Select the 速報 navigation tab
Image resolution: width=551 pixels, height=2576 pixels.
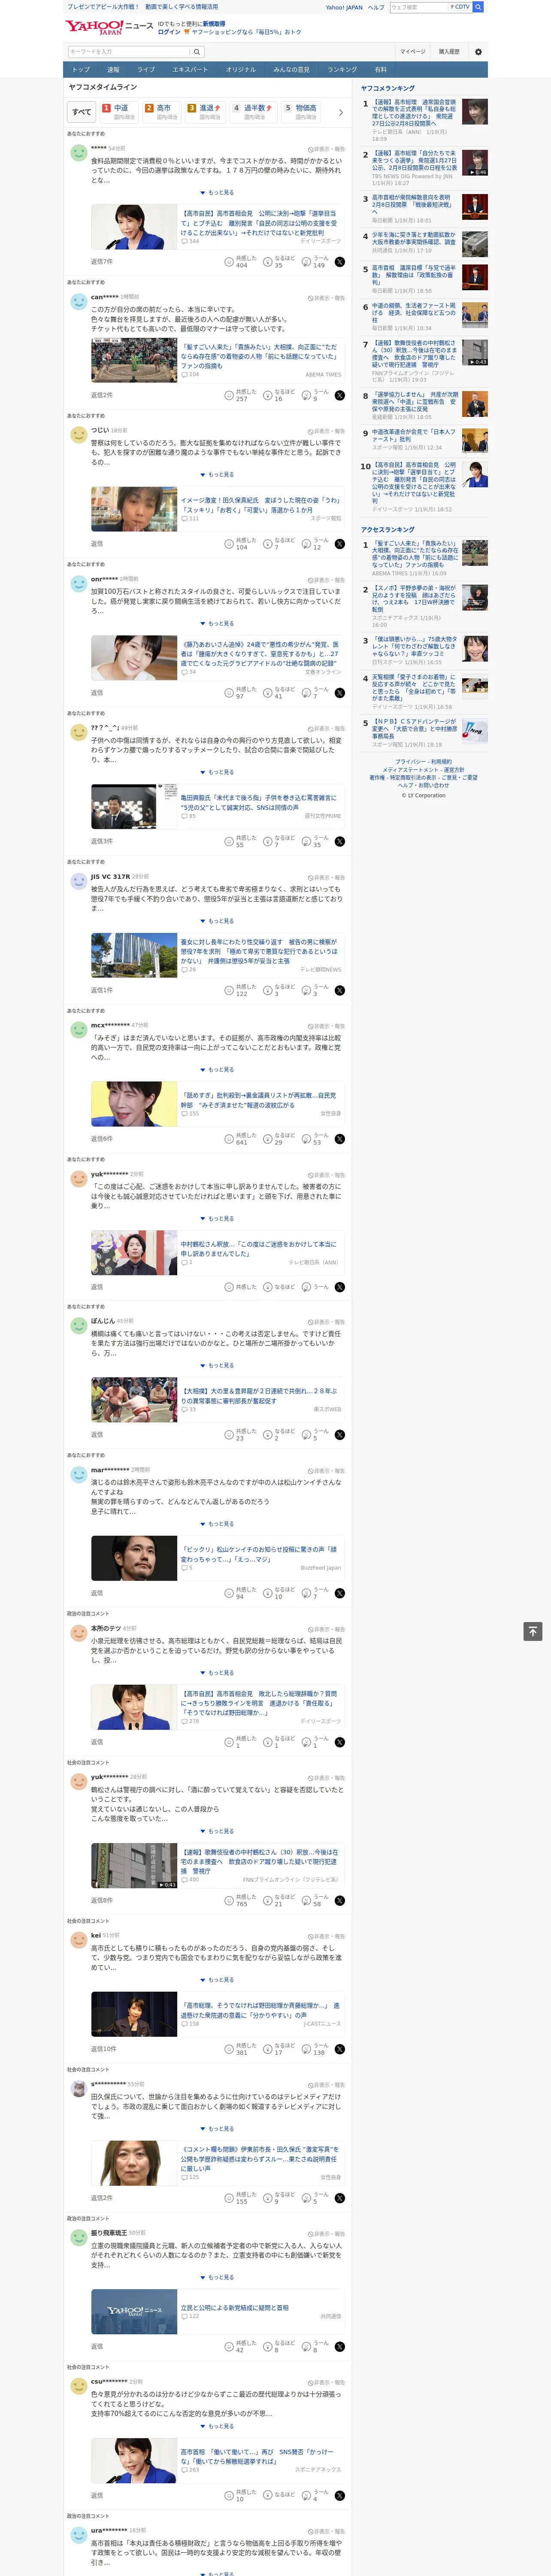pyautogui.click(x=113, y=70)
